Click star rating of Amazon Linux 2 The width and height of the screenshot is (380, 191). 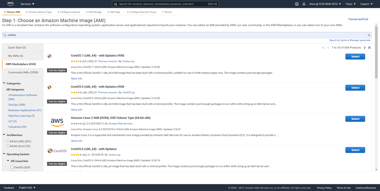tap(76, 124)
